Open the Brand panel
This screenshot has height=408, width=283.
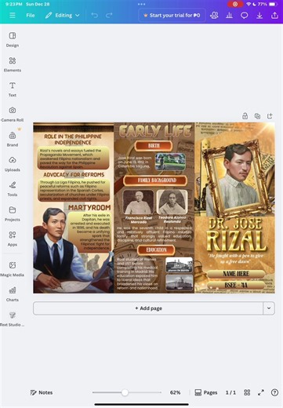click(x=13, y=139)
